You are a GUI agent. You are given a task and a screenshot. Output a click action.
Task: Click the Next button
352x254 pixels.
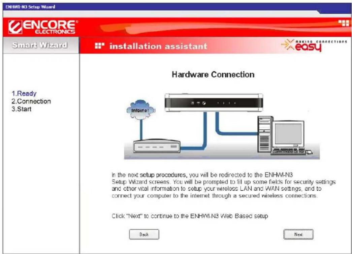[298, 234]
